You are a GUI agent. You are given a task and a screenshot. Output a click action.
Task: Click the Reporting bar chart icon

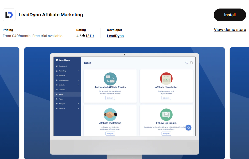(x=57, y=71)
